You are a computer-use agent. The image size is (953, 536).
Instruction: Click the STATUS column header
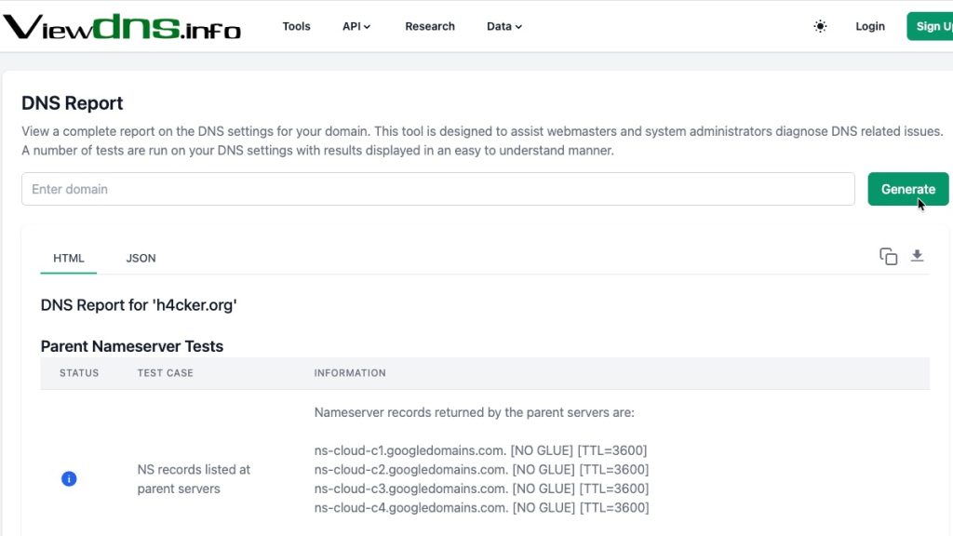(79, 373)
